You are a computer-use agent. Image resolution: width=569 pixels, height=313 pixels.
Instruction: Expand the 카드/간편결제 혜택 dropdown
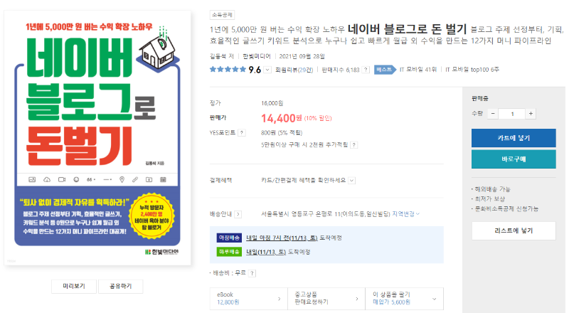pos(352,181)
